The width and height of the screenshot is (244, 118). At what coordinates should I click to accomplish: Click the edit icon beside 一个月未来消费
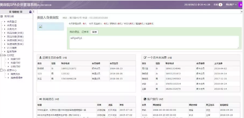tap(145, 58)
